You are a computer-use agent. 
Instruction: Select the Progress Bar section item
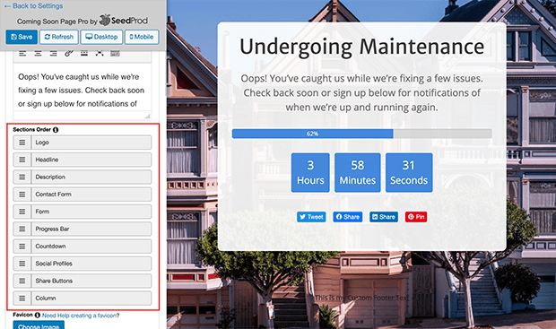83,229
